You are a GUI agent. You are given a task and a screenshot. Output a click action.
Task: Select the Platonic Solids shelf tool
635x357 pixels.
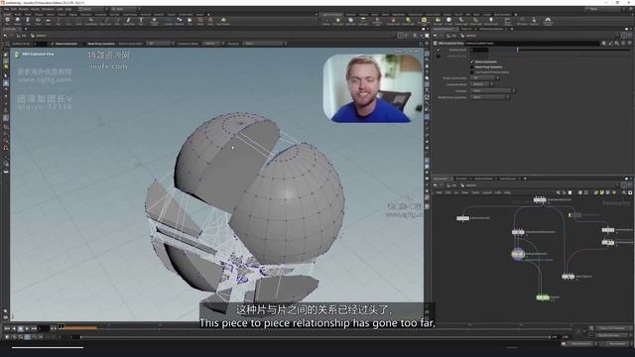coord(155,21)
